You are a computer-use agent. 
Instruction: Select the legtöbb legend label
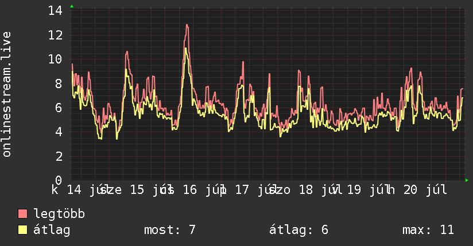pos(59,214)
